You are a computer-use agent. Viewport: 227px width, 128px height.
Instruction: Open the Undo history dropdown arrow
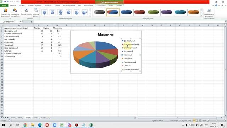pyautogui.click(x=10, y=1)
